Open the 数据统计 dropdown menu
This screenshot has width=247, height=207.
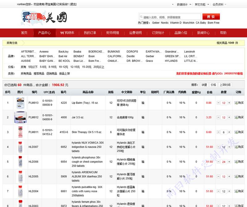184,4
